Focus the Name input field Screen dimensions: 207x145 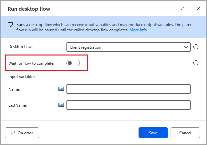coord(128,89)
